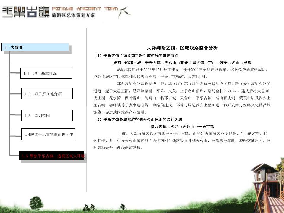Click subheading (1) about '南丝绸之路' tourism route
Screen dimensions: 284x213
[x=136, y=55]
